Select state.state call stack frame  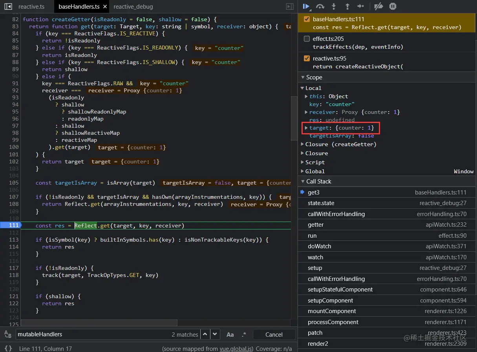387,203
